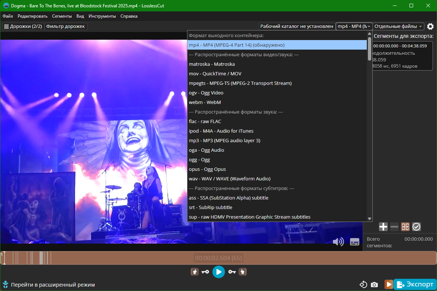Image resolution: width=437 pixels, height=291 pixels.
Task: Capture a snapshot with camera icon
Action: coord(374,285)
